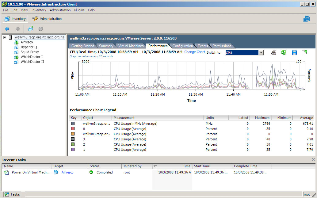Go forward with the grey right arrow

point(18,29)
